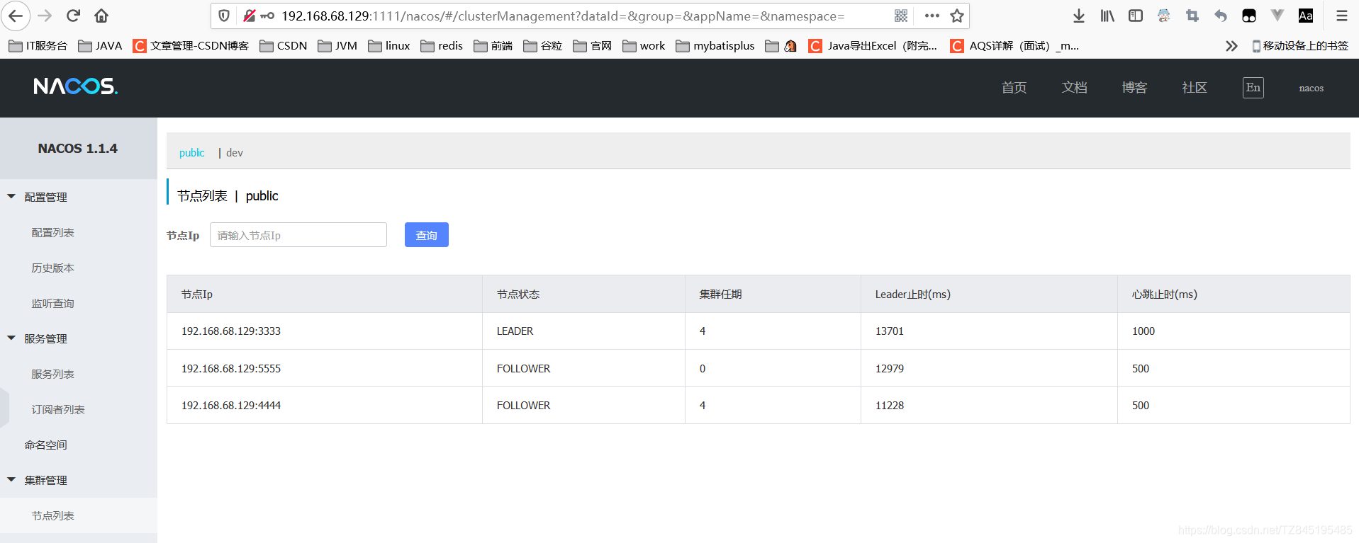Collapse the 服务管理 menu arrow
This screenshot has height=543, width=1359.
tap(11, 338)
